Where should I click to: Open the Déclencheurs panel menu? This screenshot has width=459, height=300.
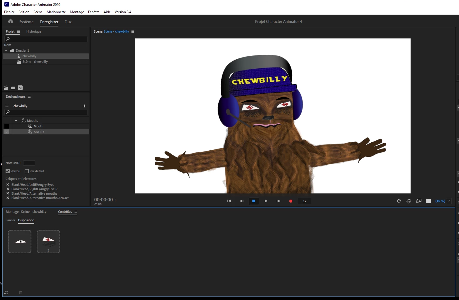(29, 97)
